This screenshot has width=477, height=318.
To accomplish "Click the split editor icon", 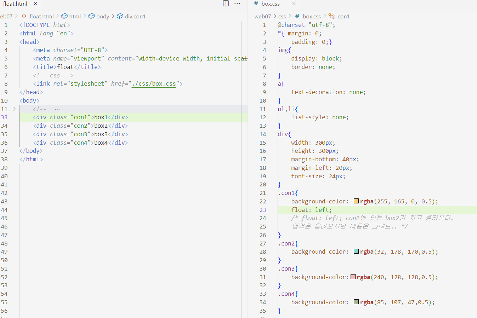I will (x=226, y=3).
